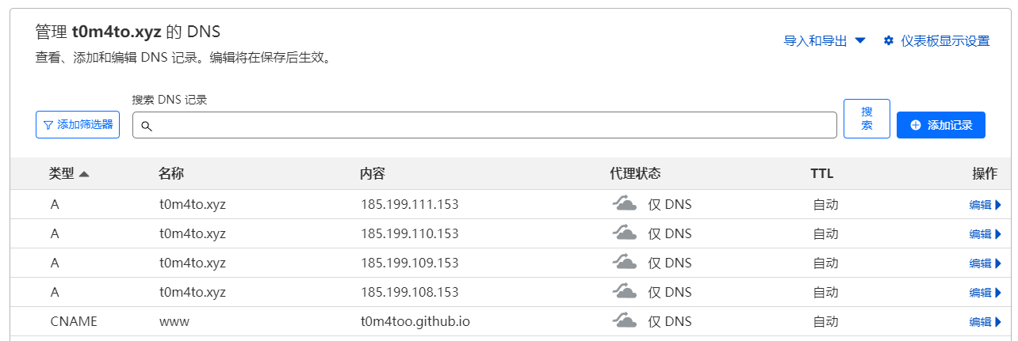Click the cloud icon in the CNAME www row

click(625, 321)
